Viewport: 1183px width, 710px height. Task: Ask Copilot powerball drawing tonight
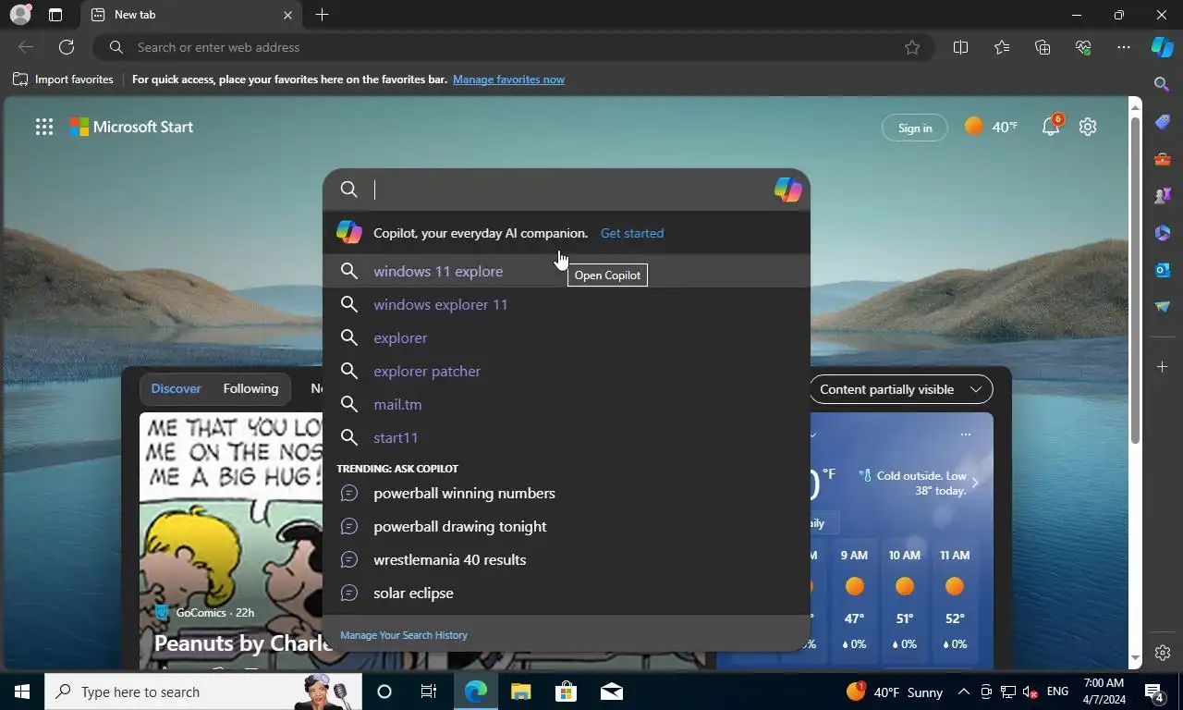567,526
